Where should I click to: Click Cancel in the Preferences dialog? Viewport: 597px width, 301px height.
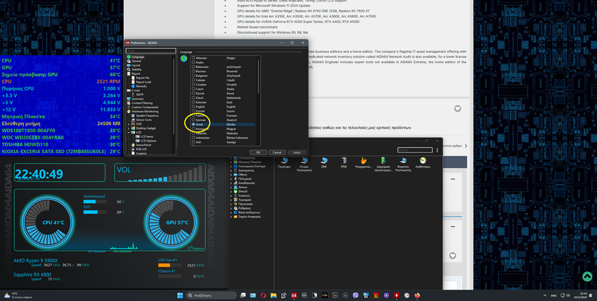coord(277,152)
